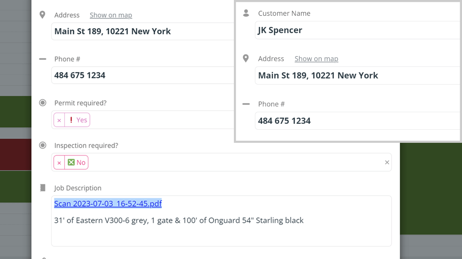Click the dash icon beside Phone # in the inset
The image size is (462, 259).
pos(246,104)
